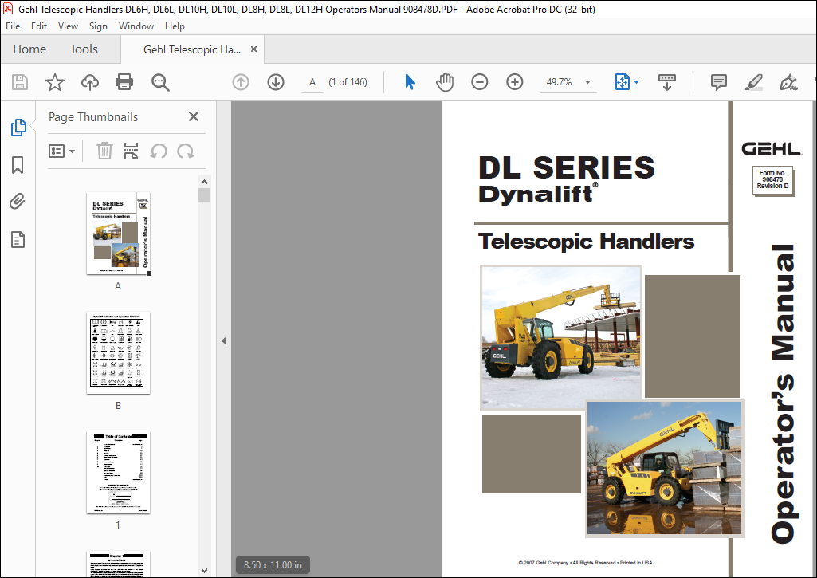Open the View menu
The width and height of the screenshot is (817, 578).
pos(68,26)
